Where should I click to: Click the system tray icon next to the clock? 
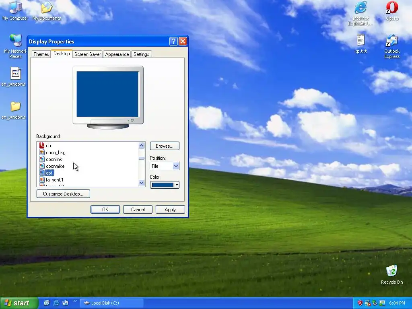pos(382,303)
